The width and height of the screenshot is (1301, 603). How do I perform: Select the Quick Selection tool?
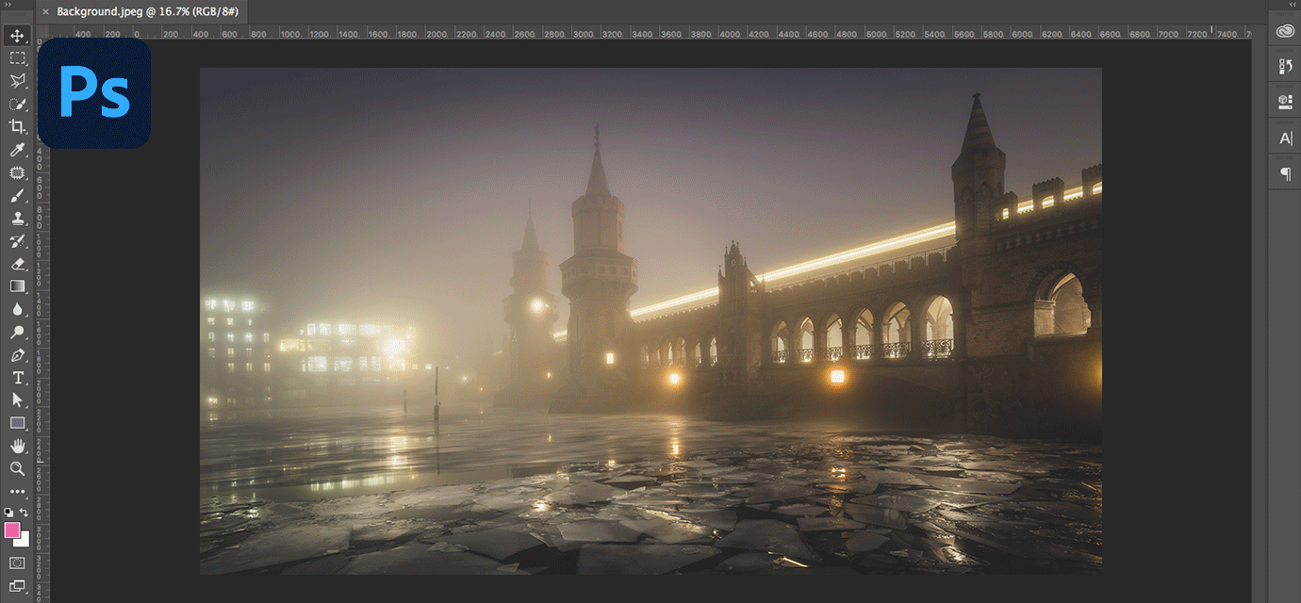pos(17,104)
